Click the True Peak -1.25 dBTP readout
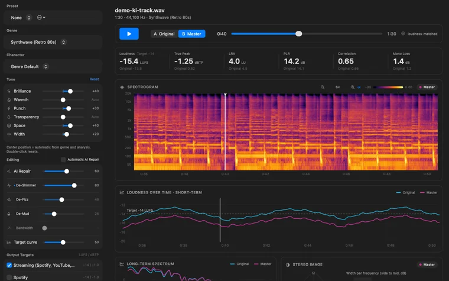The height and width of the screenshot is (281, 449). tap(188, 62)
